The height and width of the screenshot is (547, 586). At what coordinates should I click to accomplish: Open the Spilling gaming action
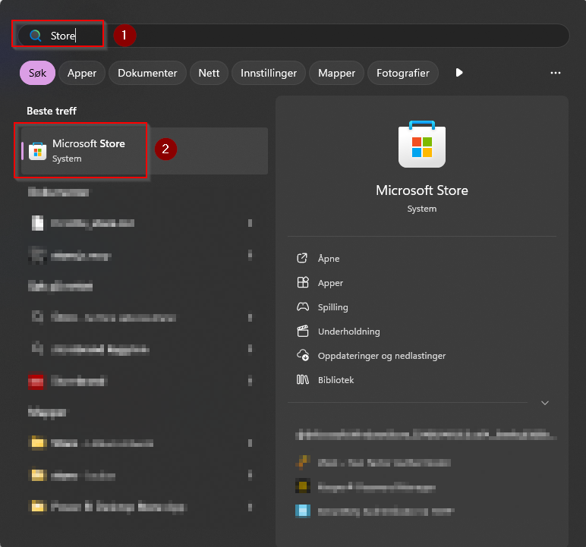point(332,307)
